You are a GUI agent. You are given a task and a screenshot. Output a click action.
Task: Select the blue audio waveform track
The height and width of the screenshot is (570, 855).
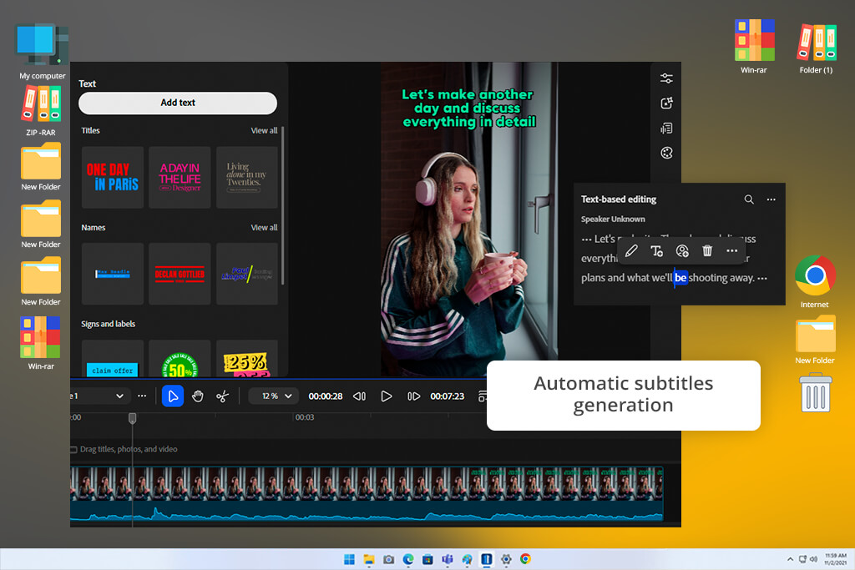[367, 511]
